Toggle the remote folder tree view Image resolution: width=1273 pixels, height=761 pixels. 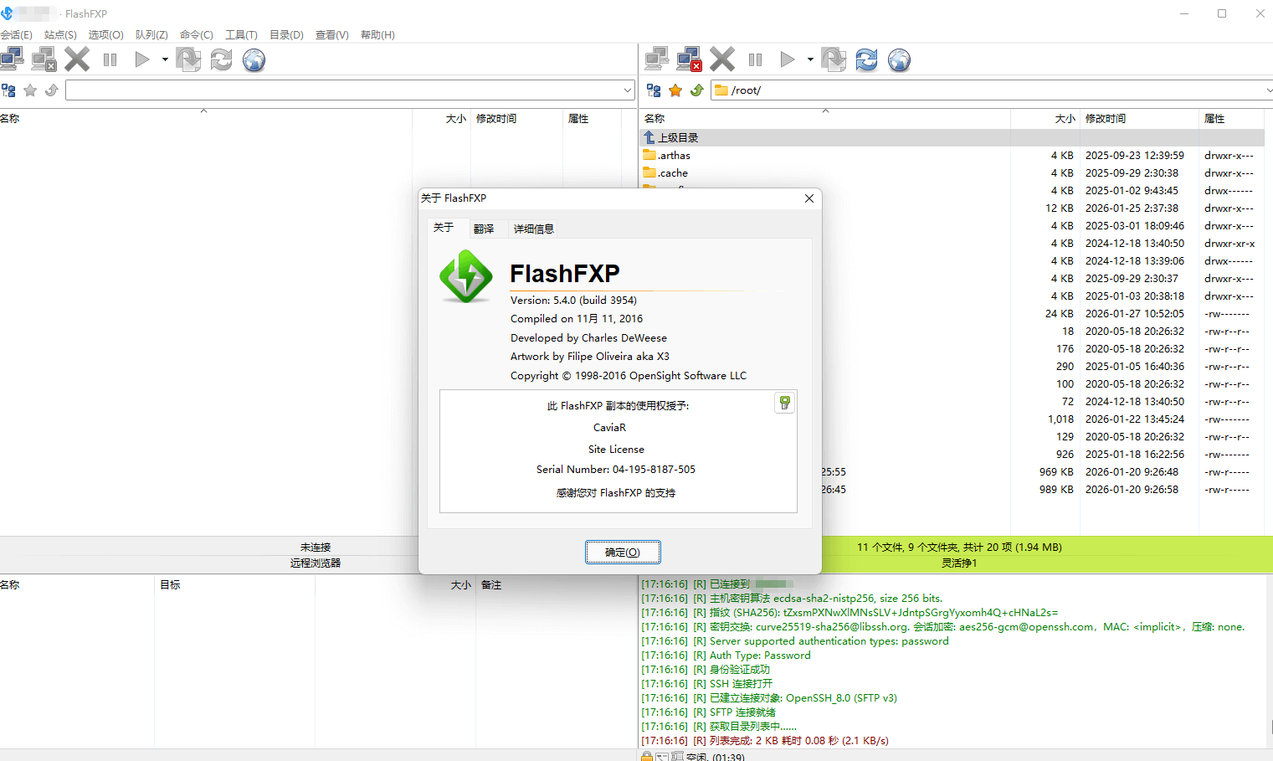pyautogui.click(x=653, y=90)
